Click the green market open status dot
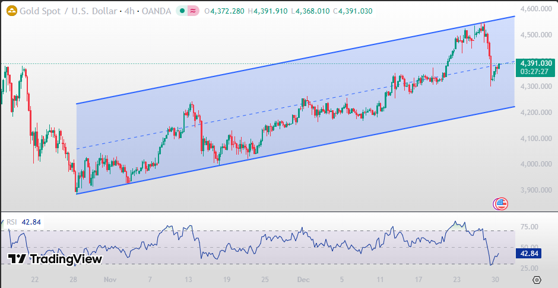 182,11
